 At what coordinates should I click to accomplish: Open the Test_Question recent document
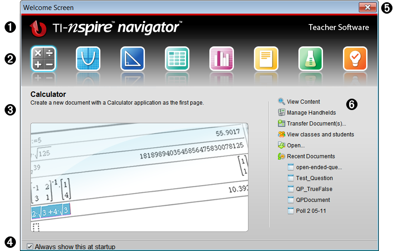[314, 178]
